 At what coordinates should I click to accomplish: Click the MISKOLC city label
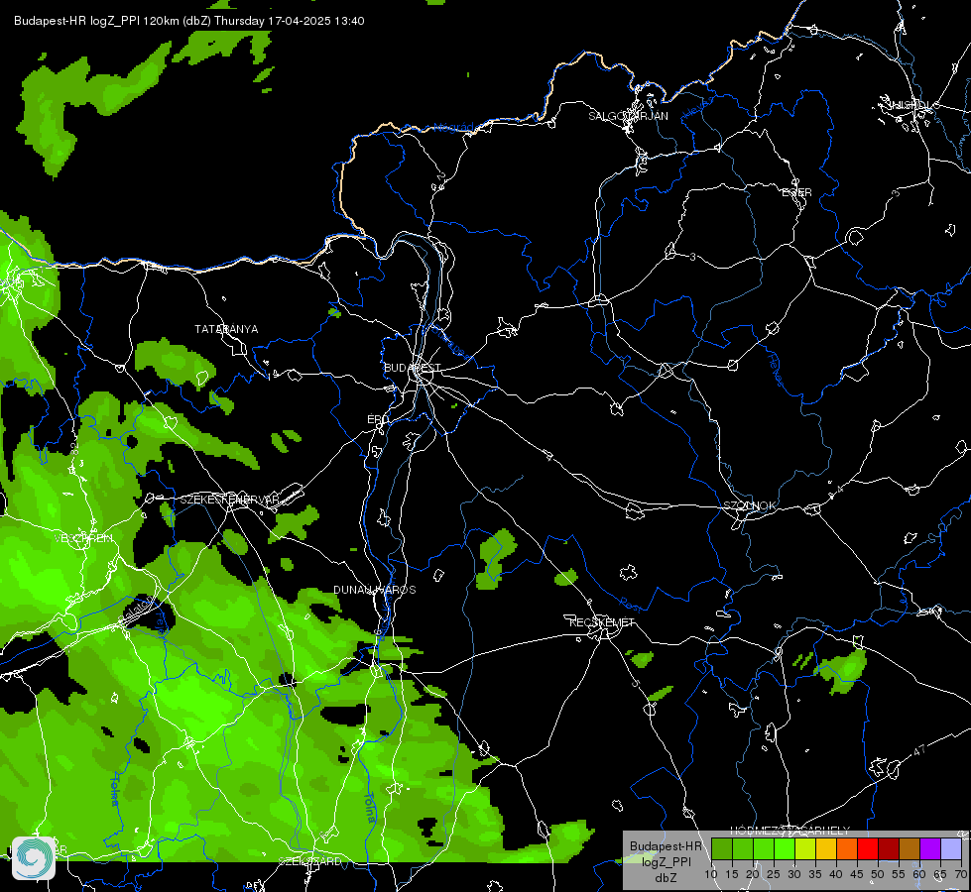[913, 105]
